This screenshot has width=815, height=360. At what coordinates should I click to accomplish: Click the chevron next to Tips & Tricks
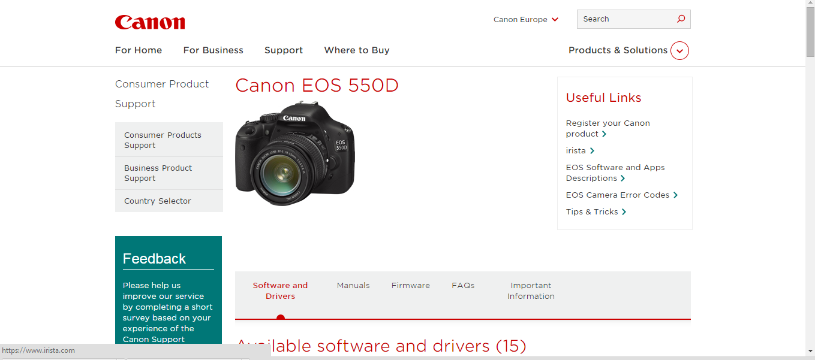point(624,212)
